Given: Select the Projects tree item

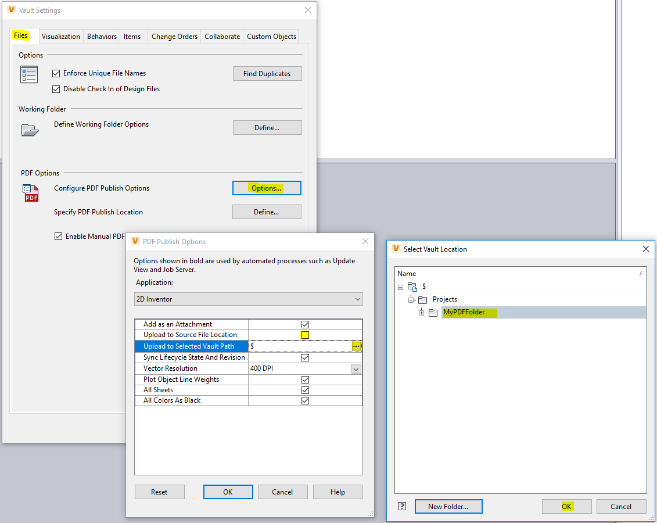Looking at the screenshot, I should pyautogui.click(x=445, y=299).
